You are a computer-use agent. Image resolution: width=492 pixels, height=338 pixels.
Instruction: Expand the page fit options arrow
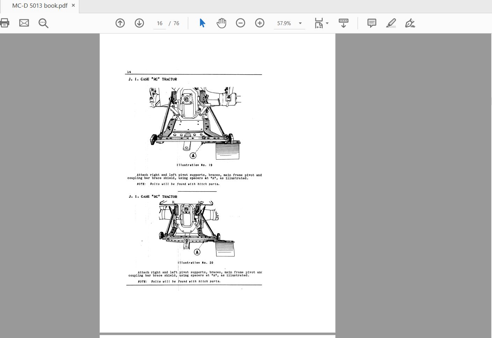tap(327, 23)
